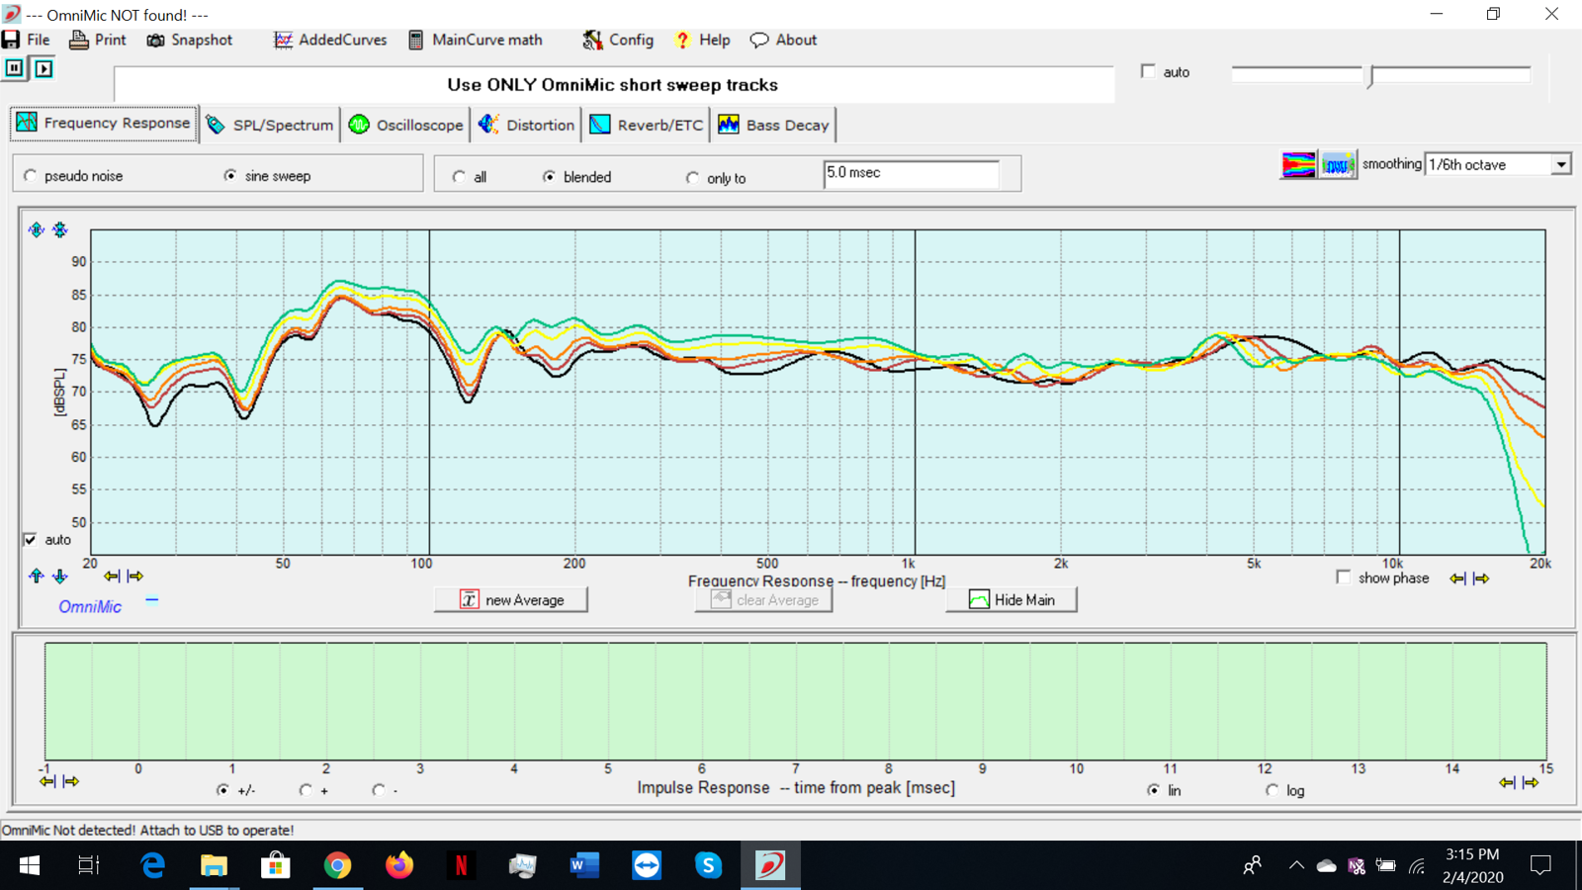
Task: Open Microsoft Edge from taskbar
Action: (153, 865)
